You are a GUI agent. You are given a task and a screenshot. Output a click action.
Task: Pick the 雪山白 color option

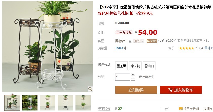click(149, 66)
